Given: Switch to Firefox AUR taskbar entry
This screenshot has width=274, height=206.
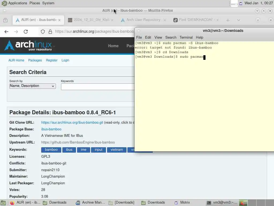Looking at the screenshot, I should [x=25, y=203].
